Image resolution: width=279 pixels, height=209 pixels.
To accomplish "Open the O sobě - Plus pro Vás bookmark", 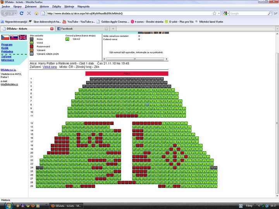I will coord(179,22).
